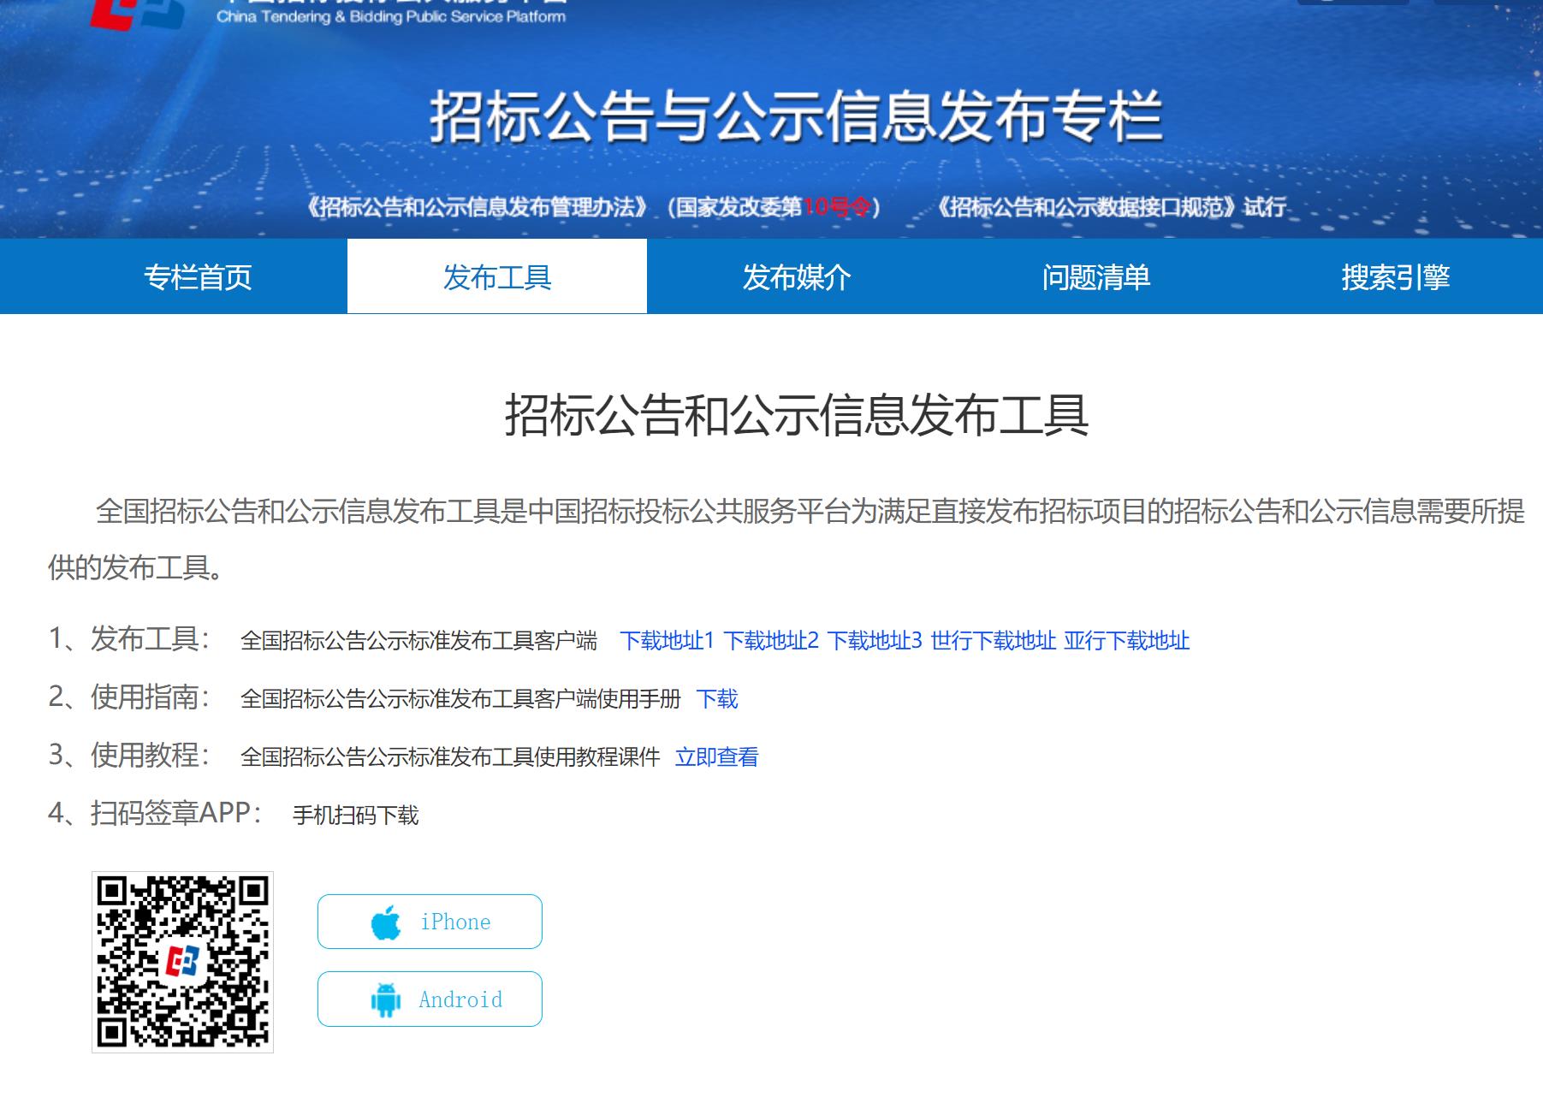The image size is (1543, 1115).
Task: Open the 招标公告和公示数据接口规范 试行 link
Action: (x=1110, y=207)
